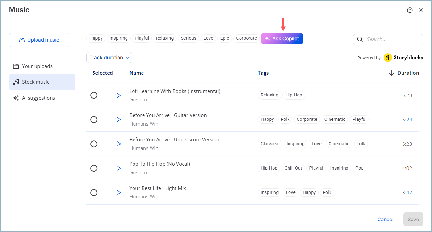Filter by the Relaxing mood chip
The image size is (432, 232).
165,38
